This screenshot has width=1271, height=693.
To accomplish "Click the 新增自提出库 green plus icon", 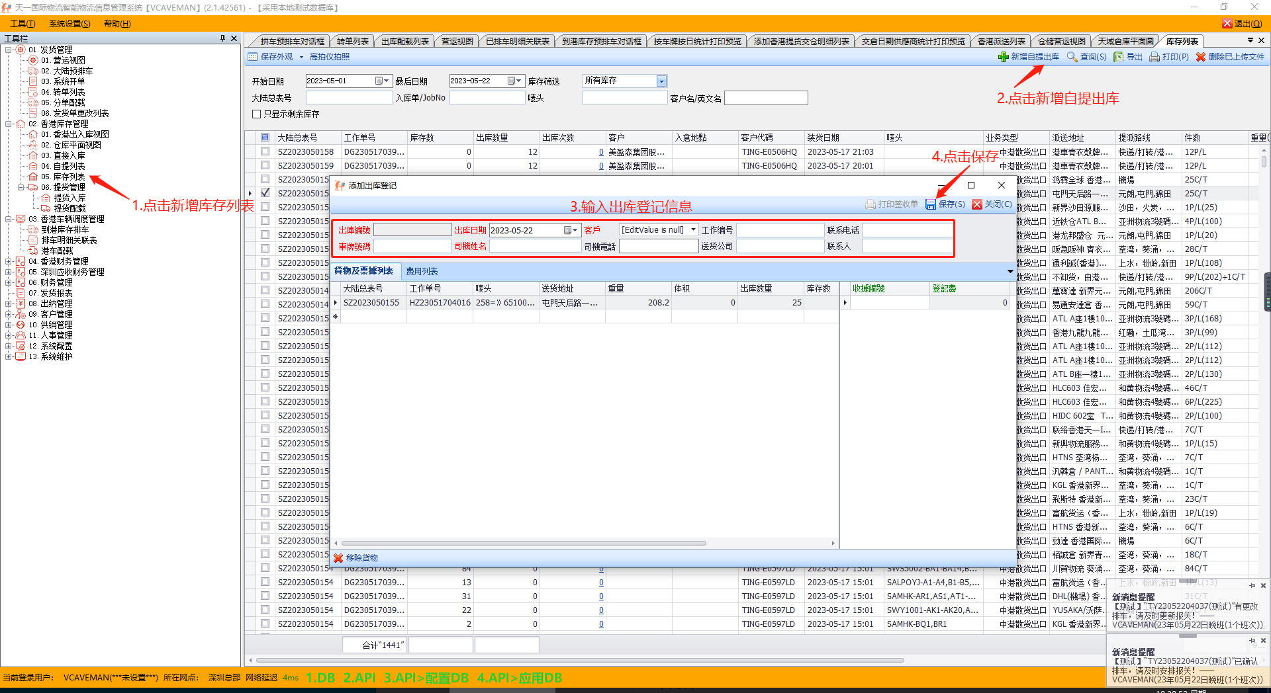I will coord(1003,57).
